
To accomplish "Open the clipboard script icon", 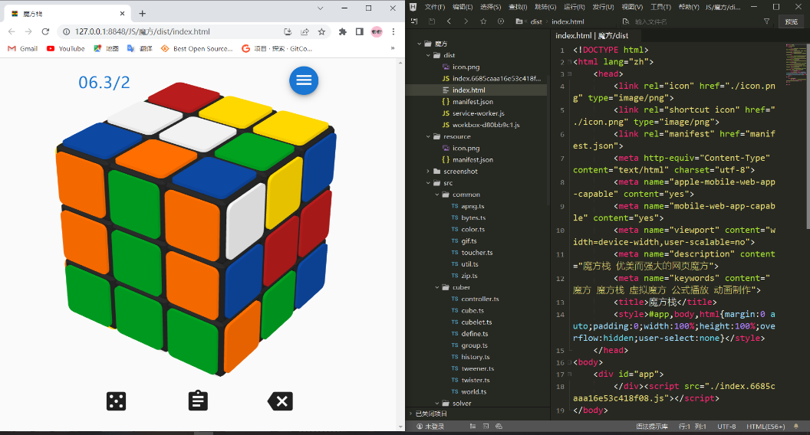I will coord(198,401).
